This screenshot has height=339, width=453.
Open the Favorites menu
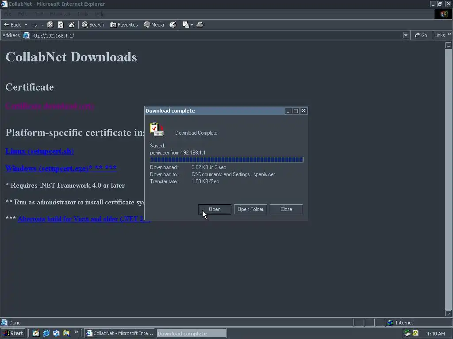[x=60, y=14]
